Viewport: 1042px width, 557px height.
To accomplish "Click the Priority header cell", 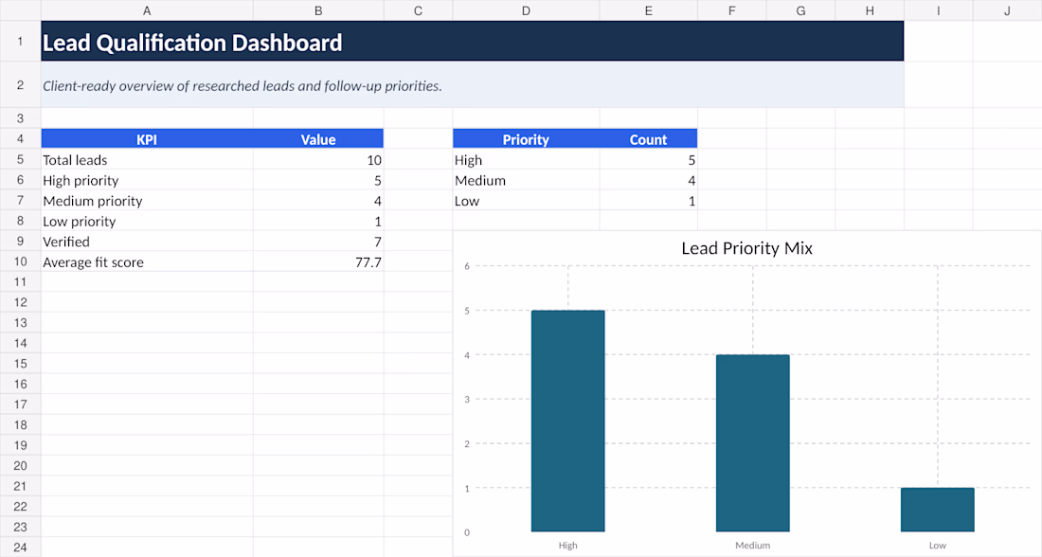I will tap(526, 139).
